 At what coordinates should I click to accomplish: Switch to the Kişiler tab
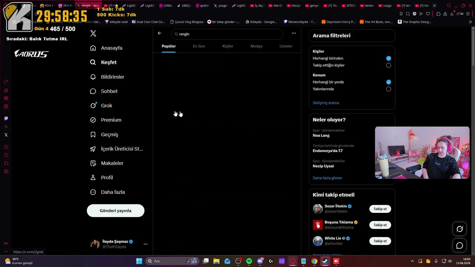tap(228, 46)
